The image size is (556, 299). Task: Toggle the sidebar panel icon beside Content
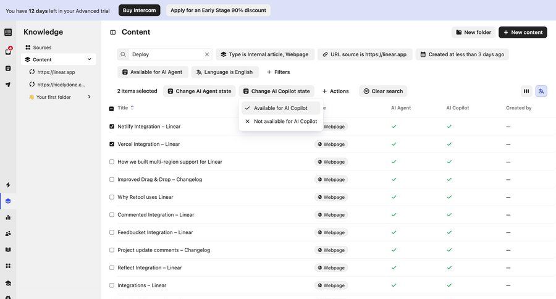[113, 32]
